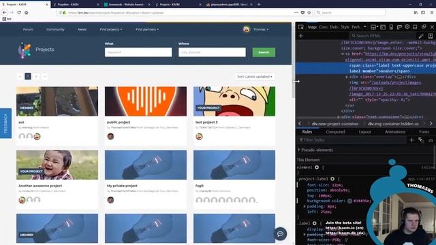The height and width of the screenshot is (245, 436).
Task: Open the Find partners dropdown
Action: pos(147,29)
